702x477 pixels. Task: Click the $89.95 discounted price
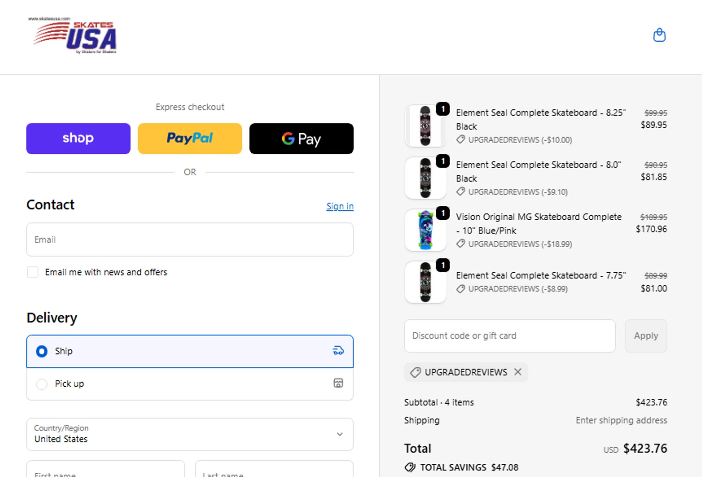point(654,125)
